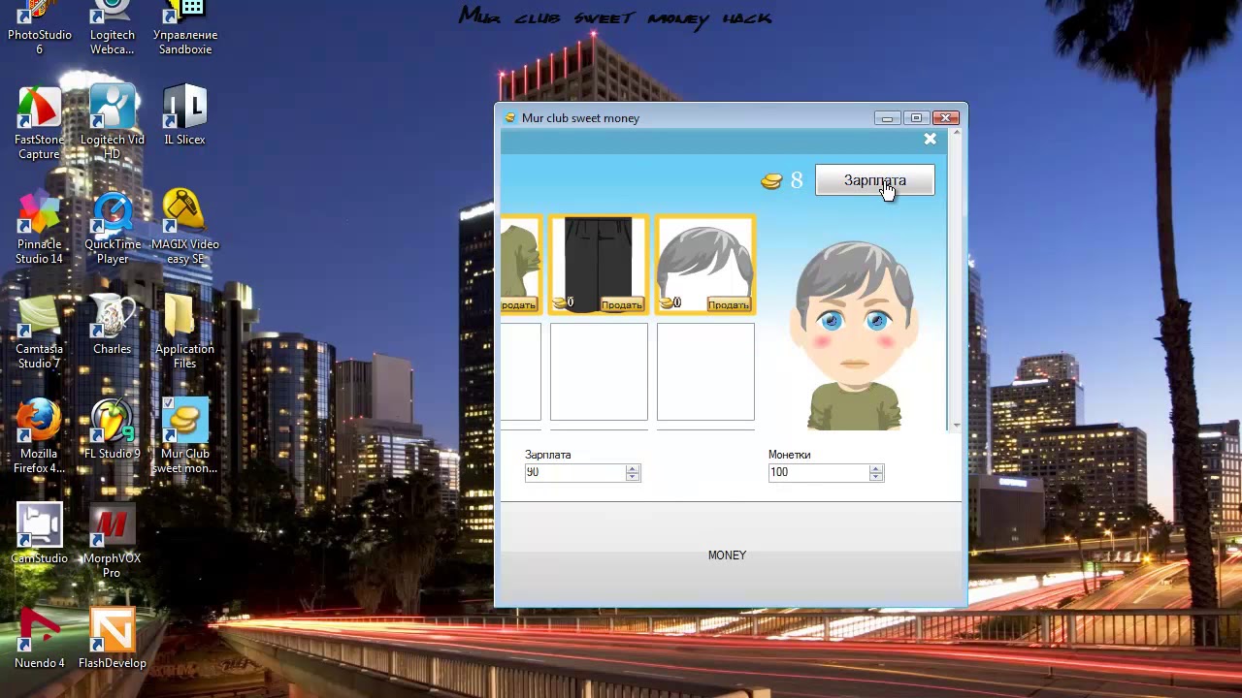
Task: Select Mur Club sweet money desktop shortcut
Action: (184, 436)
